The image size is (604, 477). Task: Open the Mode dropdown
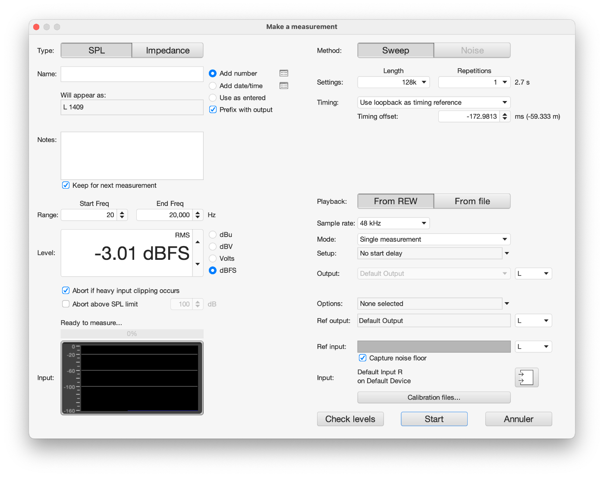[434, 239]
